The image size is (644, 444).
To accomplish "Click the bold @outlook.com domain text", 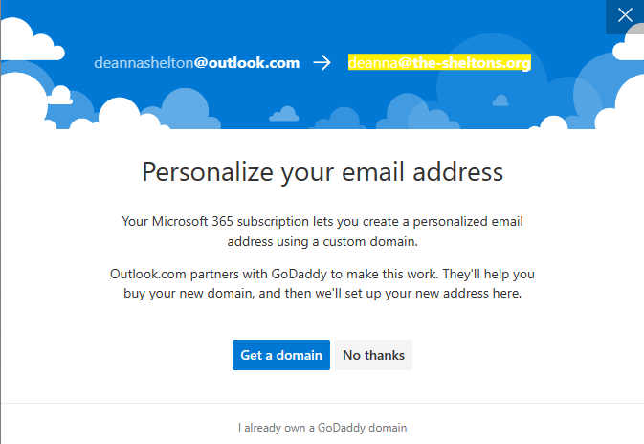I will (x=247, y=63).
